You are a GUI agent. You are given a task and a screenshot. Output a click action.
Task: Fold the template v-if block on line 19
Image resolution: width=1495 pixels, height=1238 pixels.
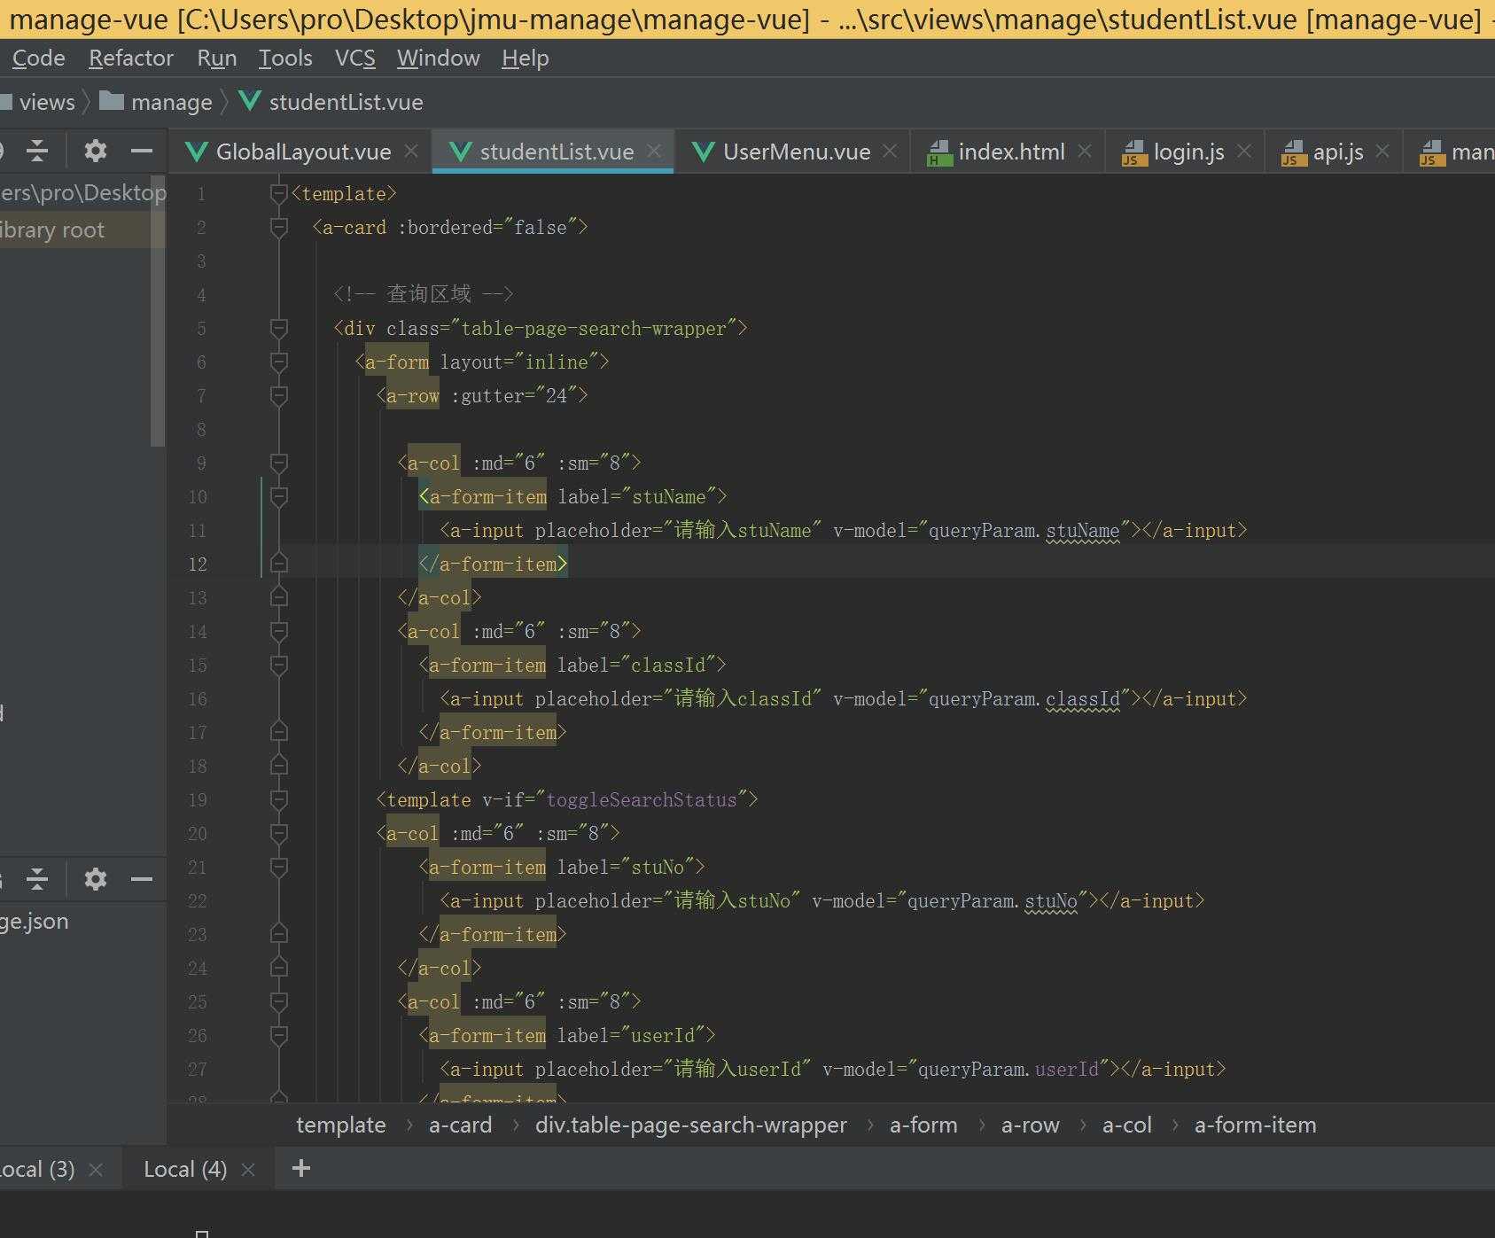pos(278,799)
